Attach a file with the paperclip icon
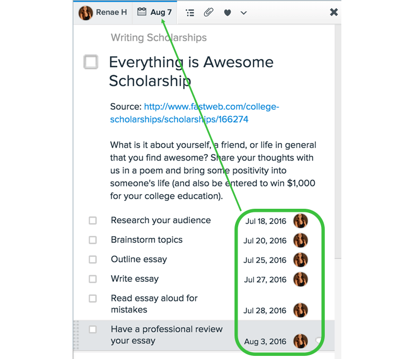This screenshot has height=359, width=414. click(209, 12)
